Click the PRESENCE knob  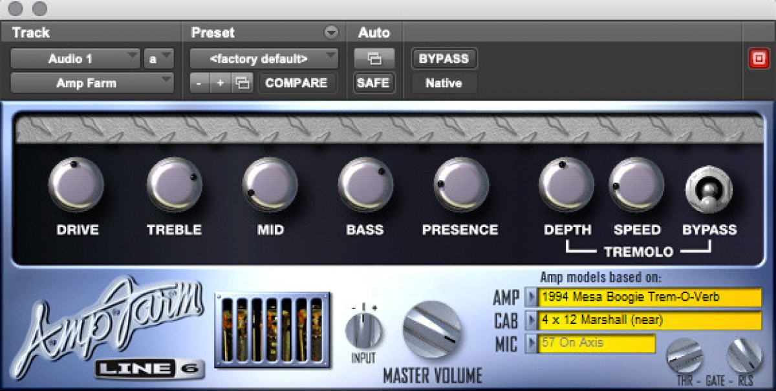[460, 185]
